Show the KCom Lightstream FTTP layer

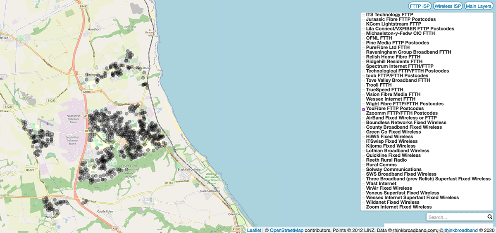click(363, 24)
